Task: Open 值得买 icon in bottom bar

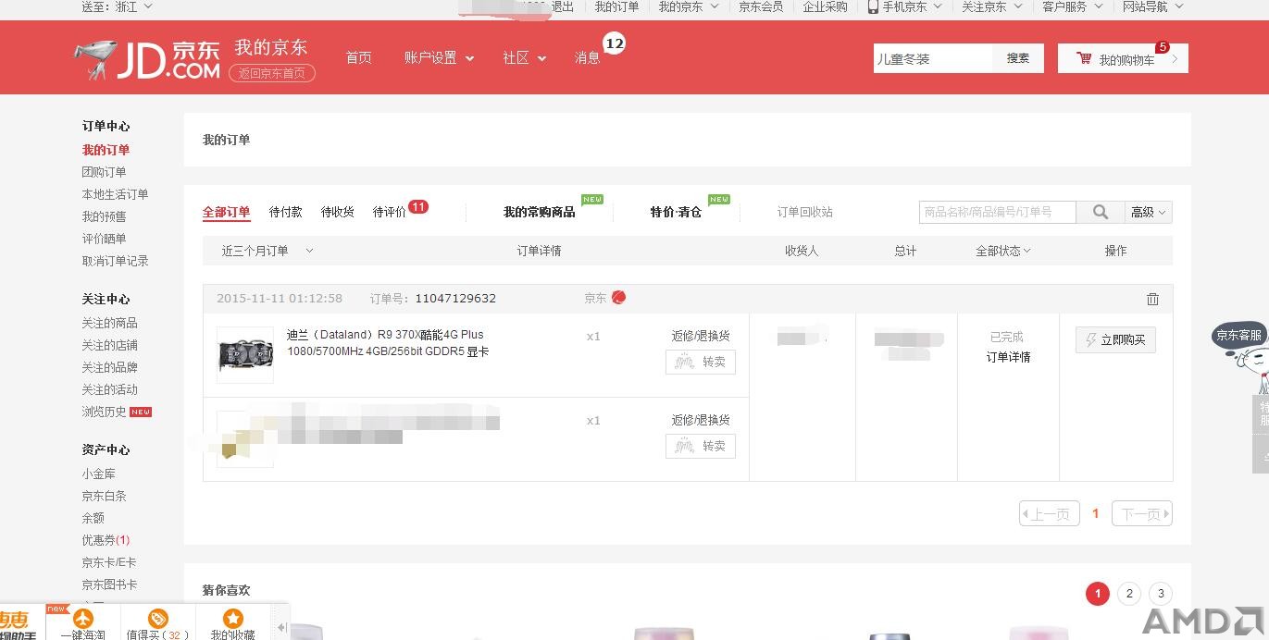Action: pos(157,618)
